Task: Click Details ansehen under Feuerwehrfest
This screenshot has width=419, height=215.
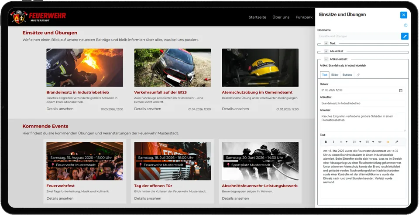Action: pos(60,198)
